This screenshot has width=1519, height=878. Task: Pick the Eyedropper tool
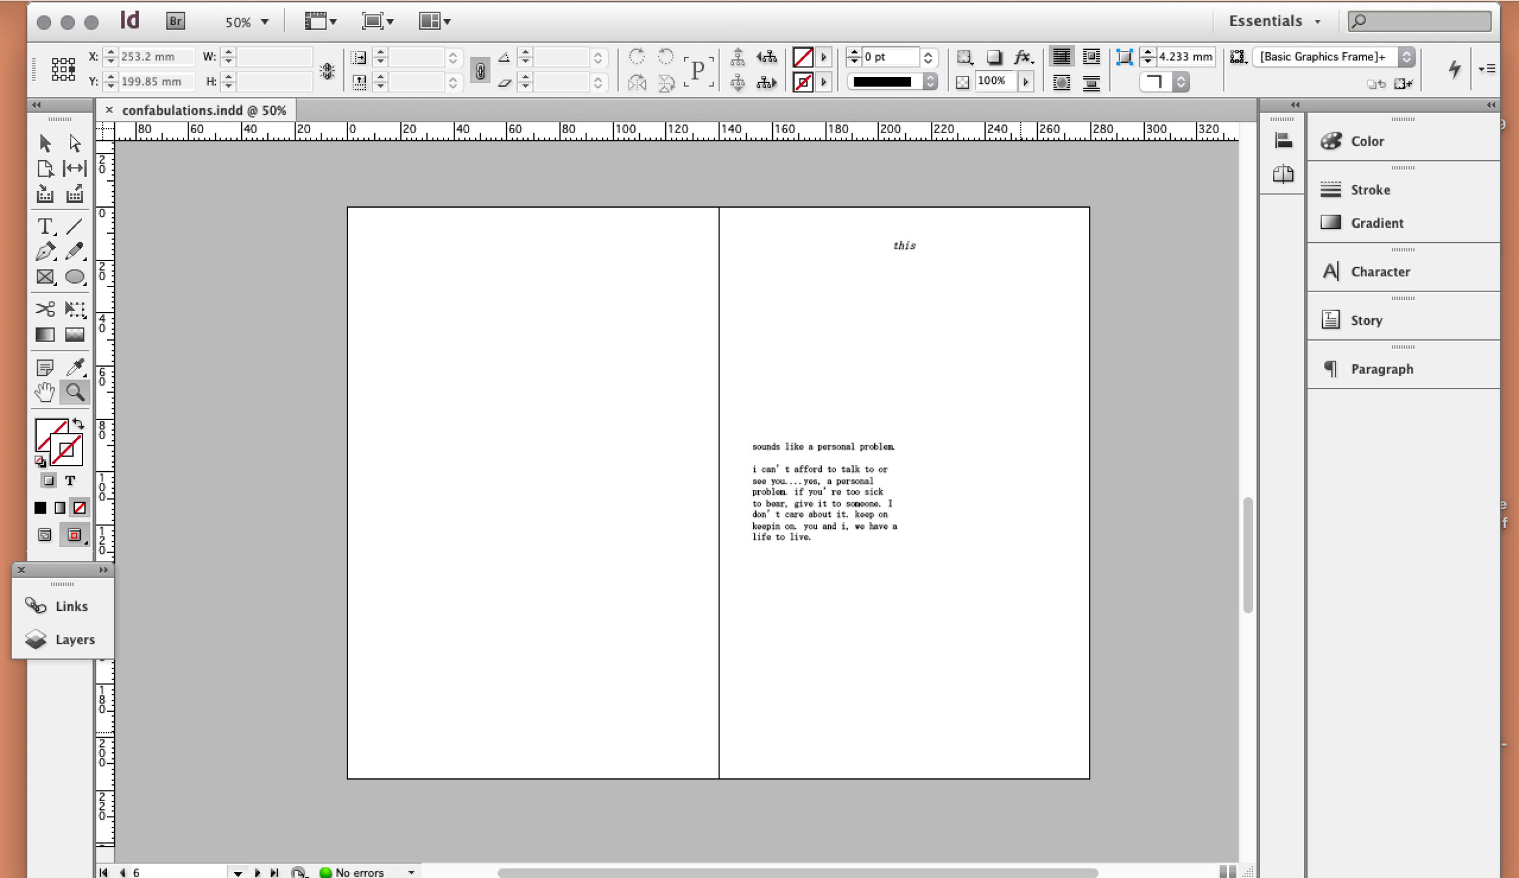(75, 367)
